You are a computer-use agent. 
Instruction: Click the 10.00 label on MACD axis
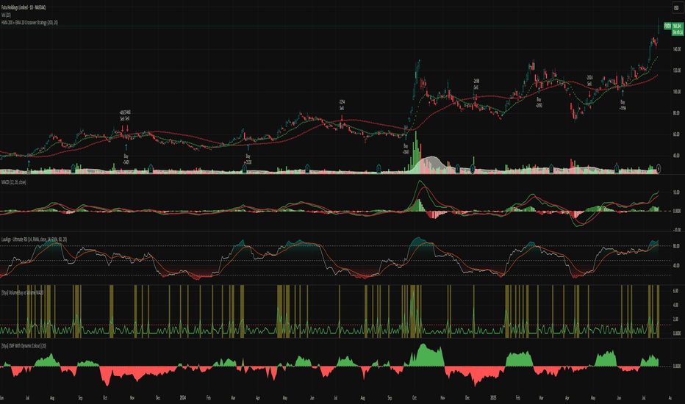pyautogui.click(x=676, y=192)
